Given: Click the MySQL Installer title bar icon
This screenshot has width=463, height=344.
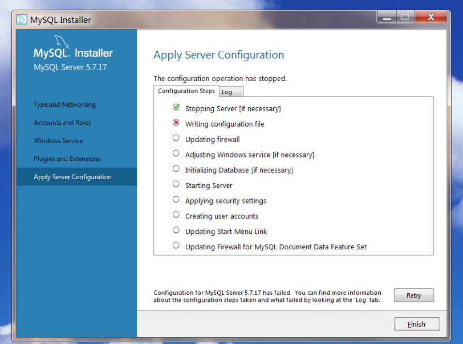Looking at the screenshot, I should tap(22, 19).
